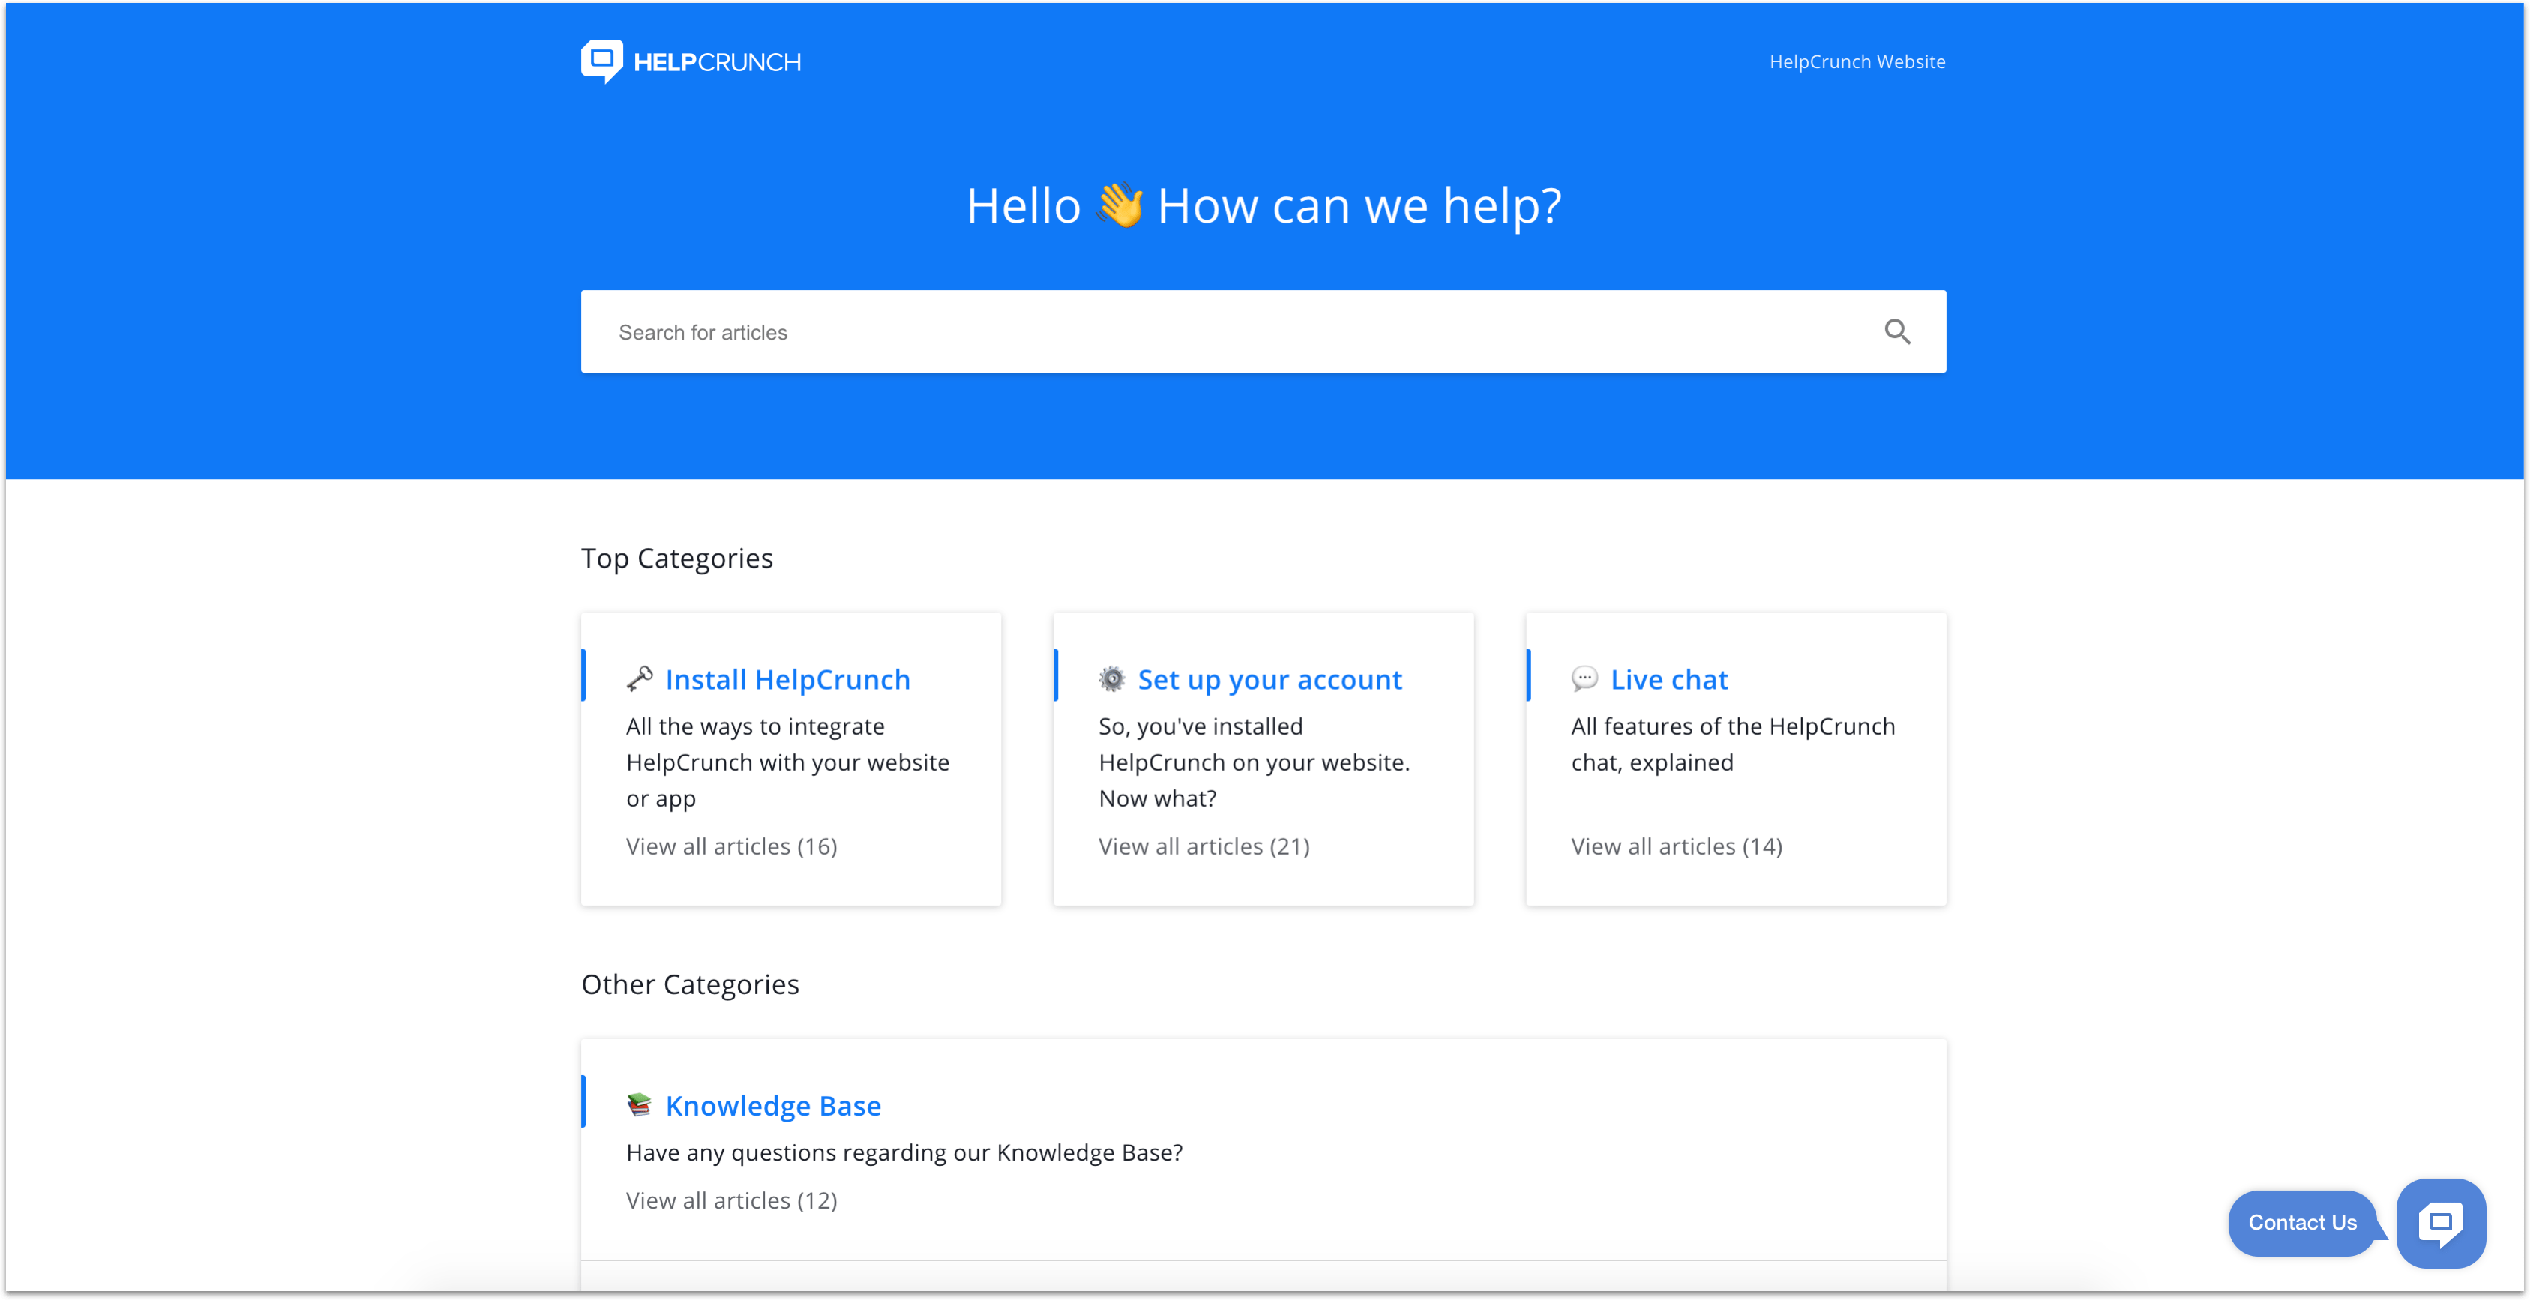Click the speech bubble icon beside Live chat
This screenshot has height=1300, width=2530.
1584,678
